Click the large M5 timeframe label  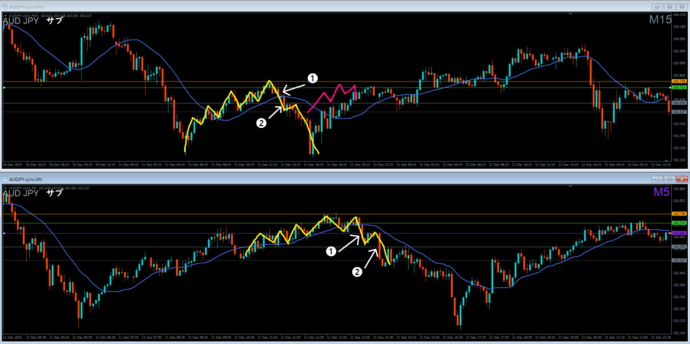(x=662, y=193)
